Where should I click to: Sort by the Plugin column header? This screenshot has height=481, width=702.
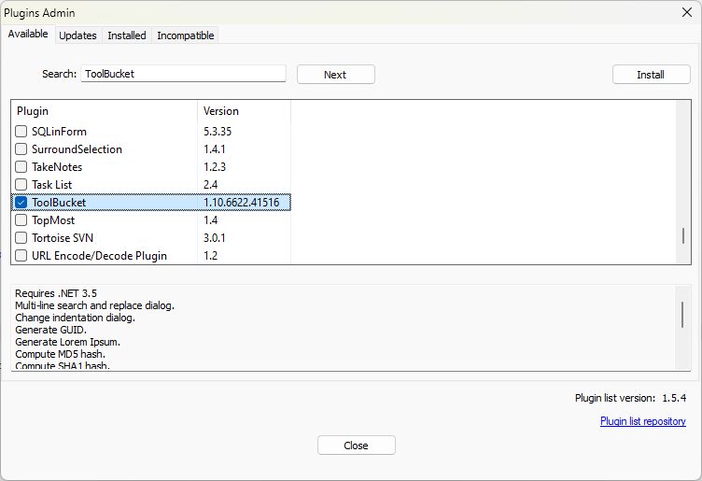tap(105, 111)
